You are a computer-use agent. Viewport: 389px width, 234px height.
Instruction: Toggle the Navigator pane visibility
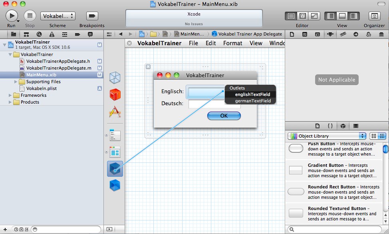(x=330, y=16)
